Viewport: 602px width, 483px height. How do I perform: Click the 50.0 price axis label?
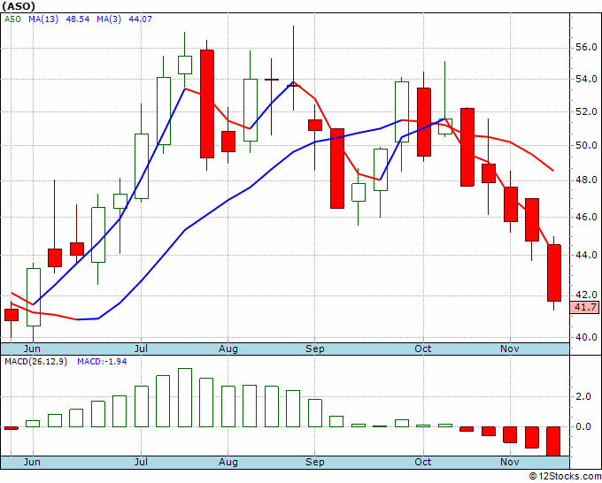pyautogui.click(x=586, y=145)
